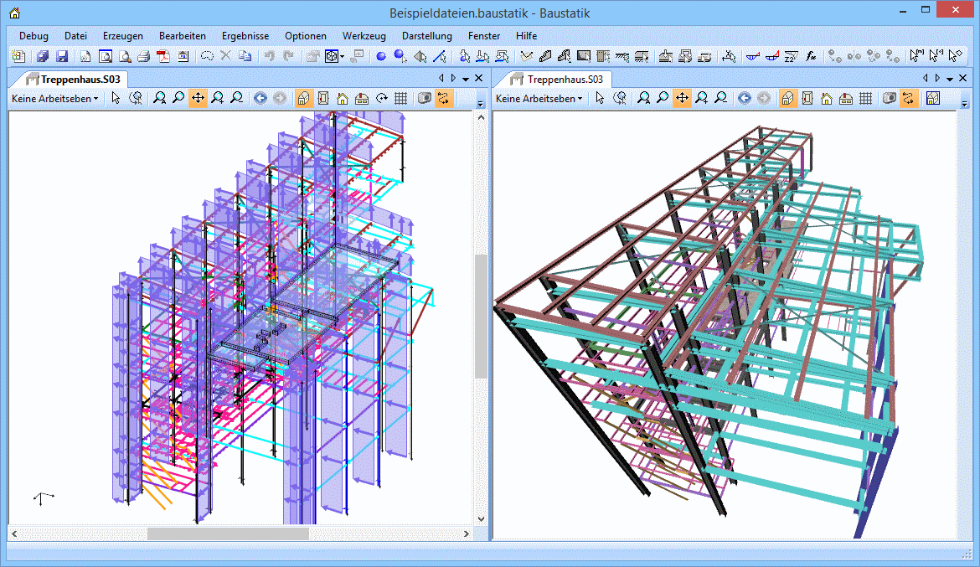Click the blue sphere node icon
The width and height of the screenshot is (980, 567).
380,56
